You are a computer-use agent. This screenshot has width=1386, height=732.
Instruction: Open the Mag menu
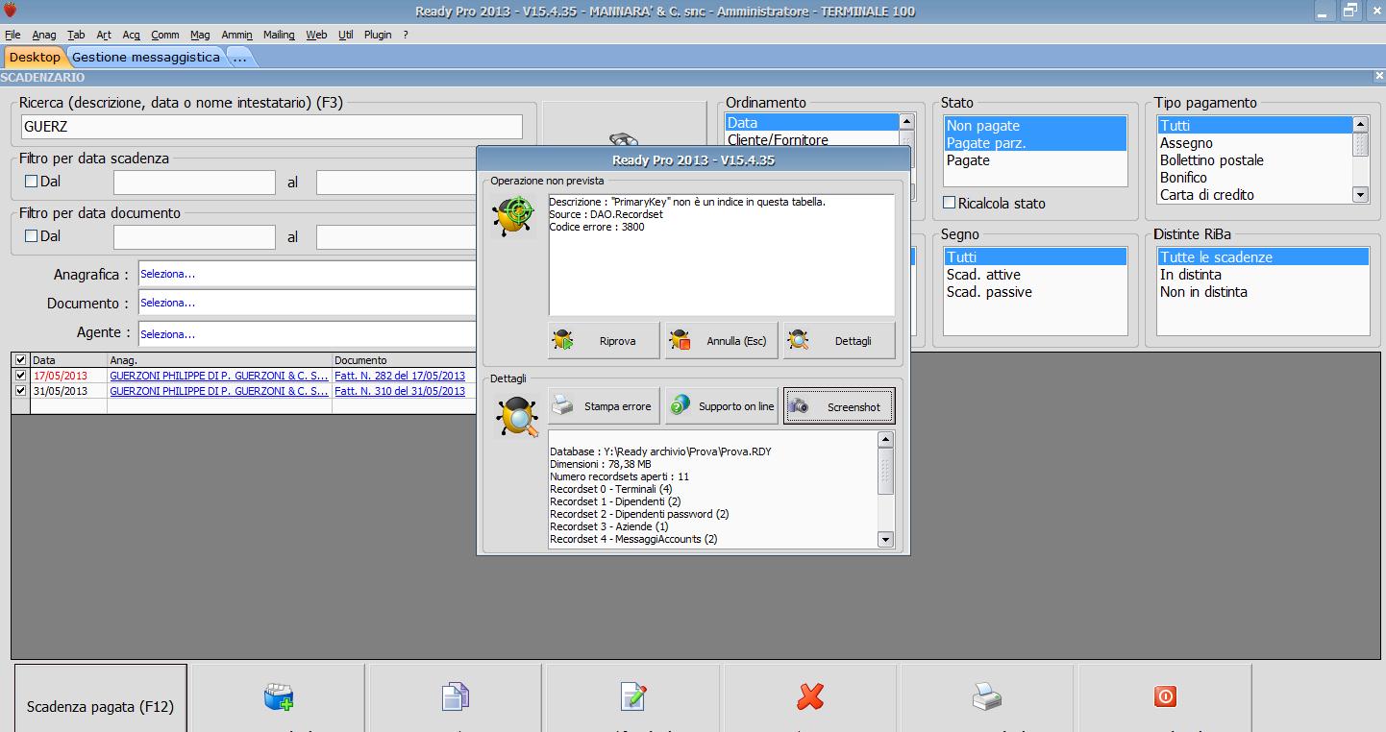[x=200, y=35]
